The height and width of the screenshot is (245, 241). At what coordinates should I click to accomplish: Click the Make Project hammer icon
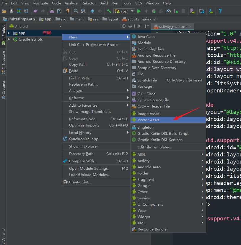click(x=109, y=11)
